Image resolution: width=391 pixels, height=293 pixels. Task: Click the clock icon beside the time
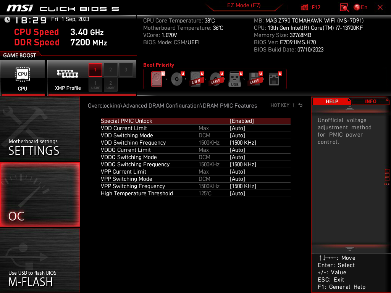point(7,20)
